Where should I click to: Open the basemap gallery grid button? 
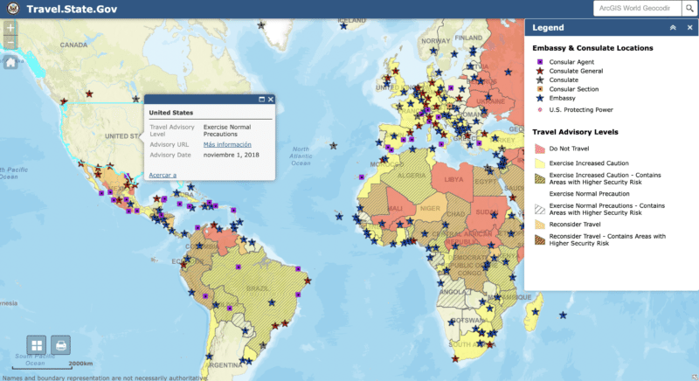37,344
